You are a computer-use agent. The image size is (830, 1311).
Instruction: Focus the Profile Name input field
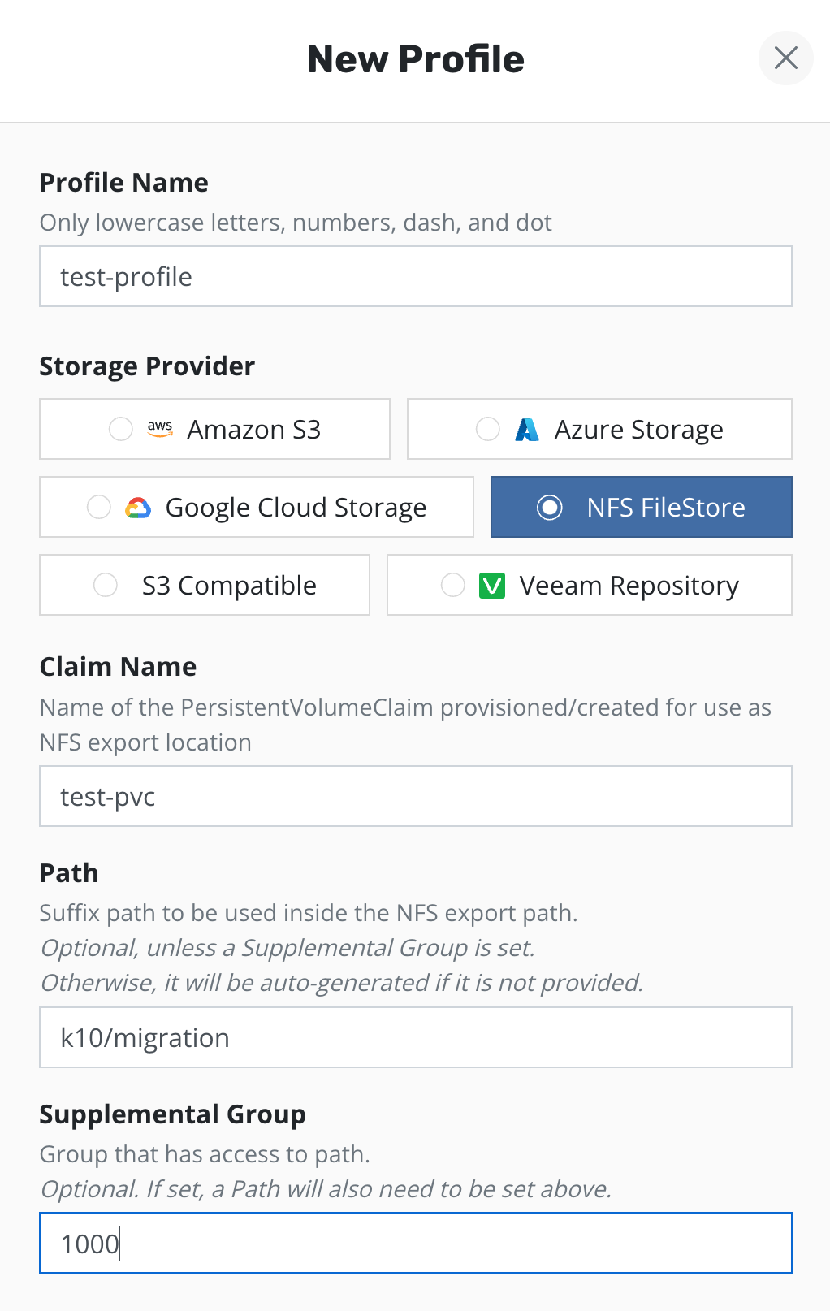pyautogui.click(x=416, y=277)
